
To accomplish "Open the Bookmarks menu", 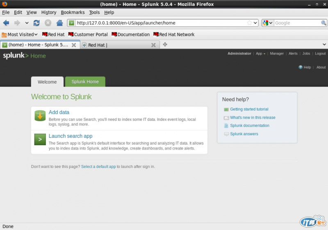I will click(73, 12).
